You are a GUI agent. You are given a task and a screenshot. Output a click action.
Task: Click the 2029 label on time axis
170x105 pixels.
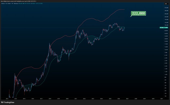pos(144,99)
